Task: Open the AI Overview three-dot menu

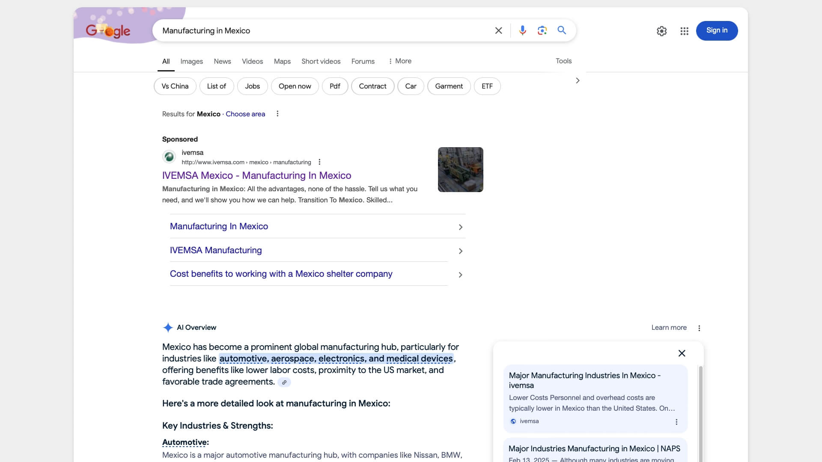Action: coord(699,328)
